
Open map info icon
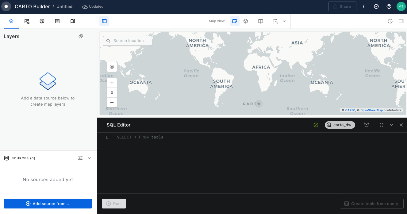pyautogui.click(x=390, y=21)
